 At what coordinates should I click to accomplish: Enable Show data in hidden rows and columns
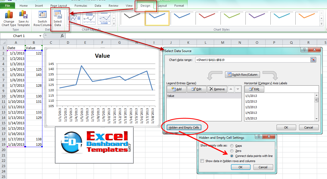202,161
